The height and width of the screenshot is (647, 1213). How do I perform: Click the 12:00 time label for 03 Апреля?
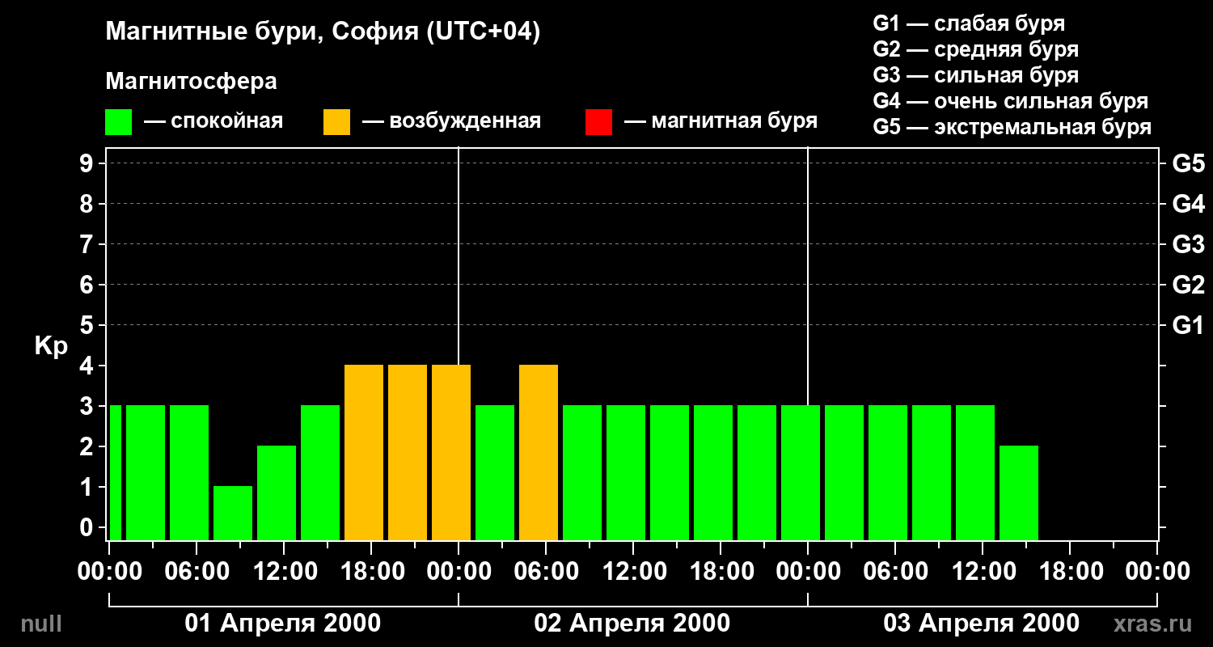(x=983, y=571)
